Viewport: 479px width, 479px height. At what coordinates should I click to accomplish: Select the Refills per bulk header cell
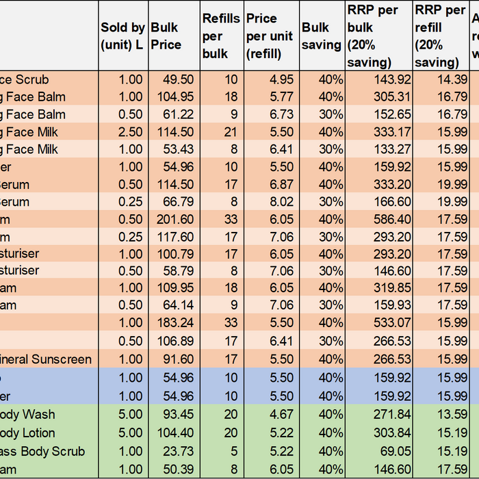click(x=220, y=36)
